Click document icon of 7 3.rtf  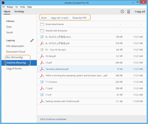(x=42, y=95)
